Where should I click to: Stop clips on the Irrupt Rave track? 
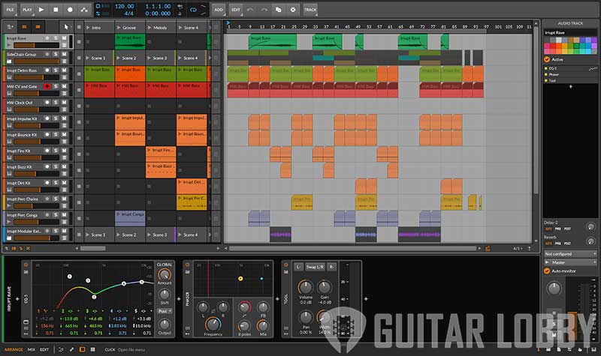pos(79,42)
